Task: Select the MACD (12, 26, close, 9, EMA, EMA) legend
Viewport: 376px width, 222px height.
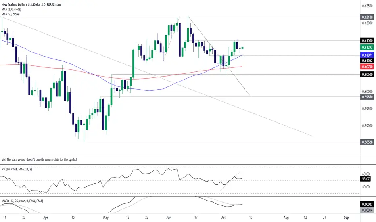Action: 22,201
